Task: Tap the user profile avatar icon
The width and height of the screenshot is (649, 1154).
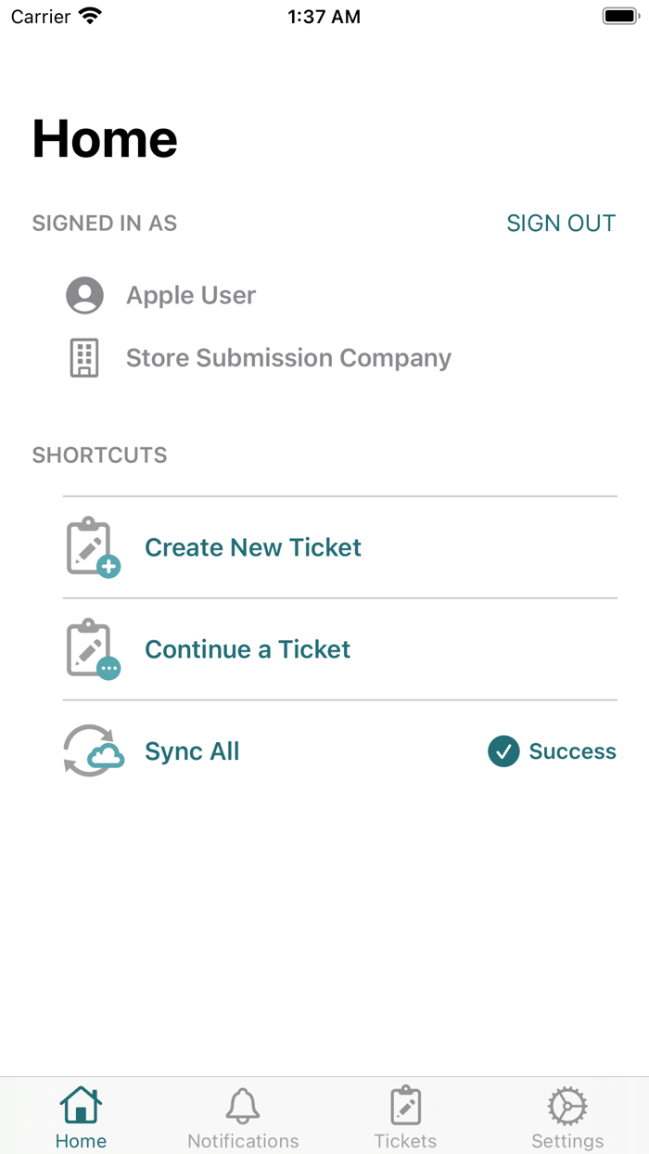Action: tap(84, 295)
